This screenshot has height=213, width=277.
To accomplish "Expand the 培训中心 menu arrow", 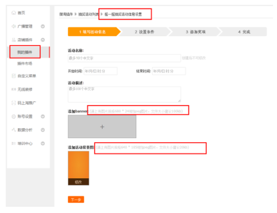I will [43, 143].
